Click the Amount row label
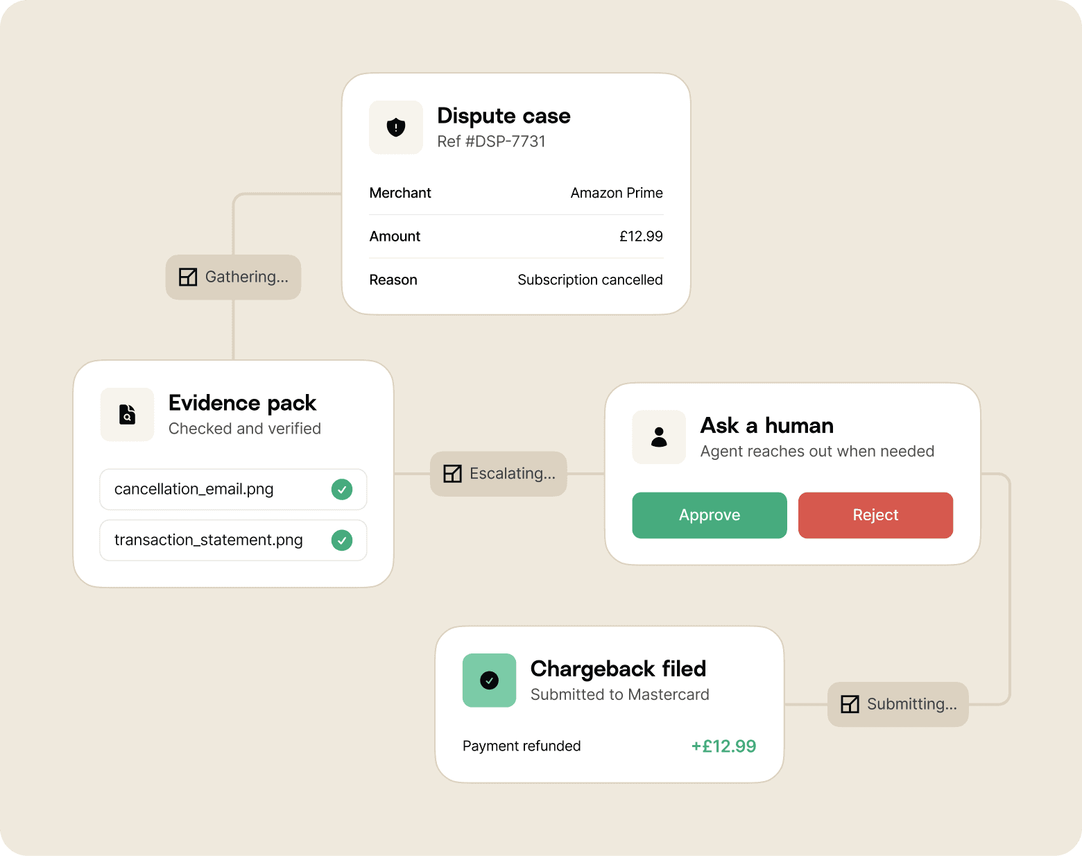Viewport: 1082px width, 856px height. (x=395, y=237)
